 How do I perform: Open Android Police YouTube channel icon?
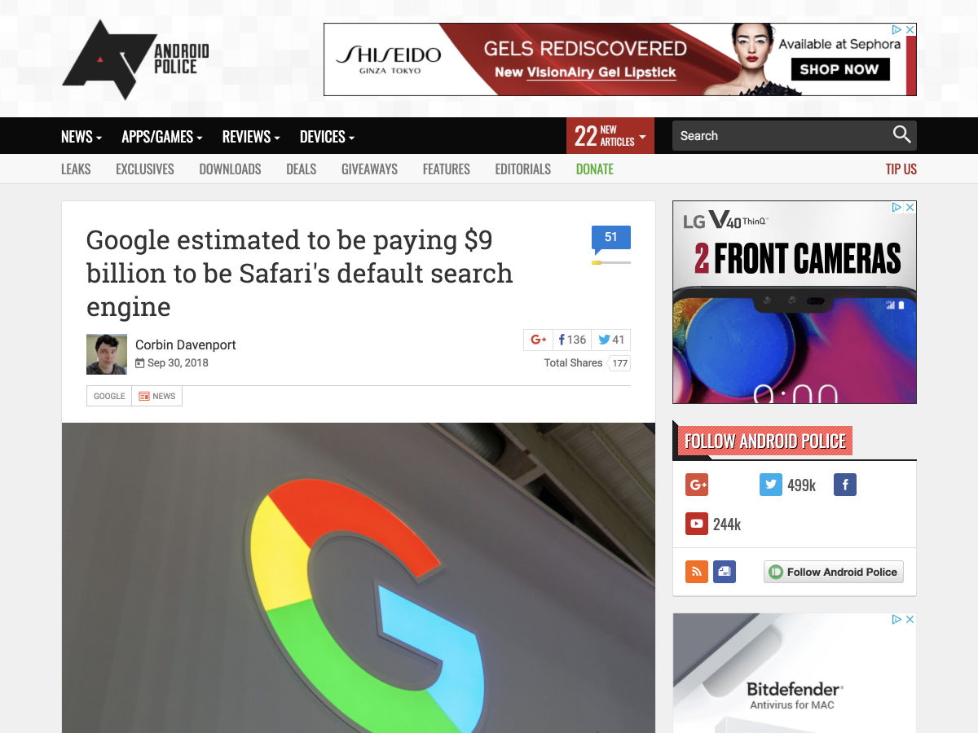click(697, 524)
